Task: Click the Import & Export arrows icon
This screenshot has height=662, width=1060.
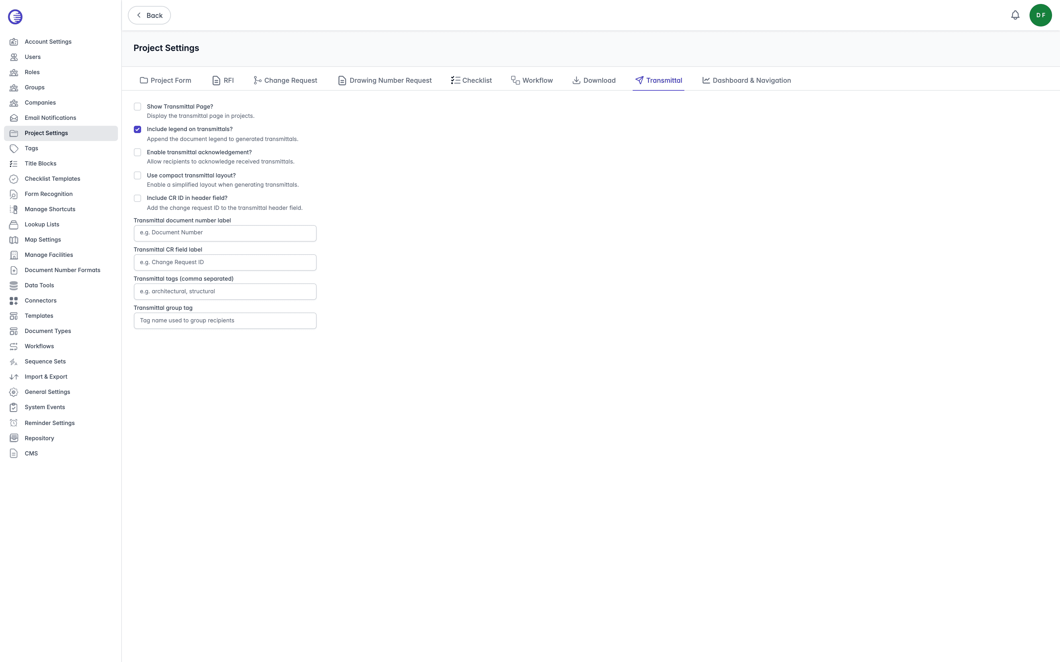Action: pyautogui.click(x=14, y=377)
